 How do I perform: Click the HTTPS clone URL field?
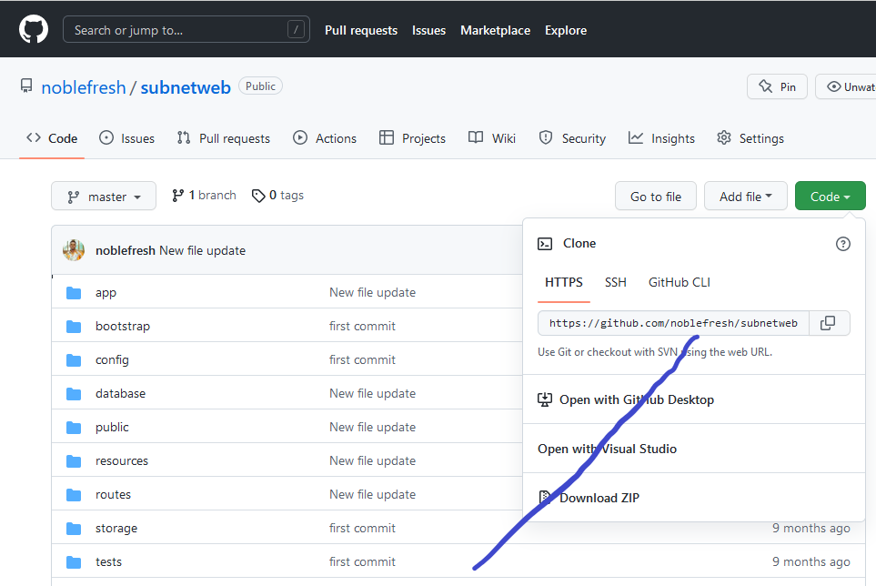click(673, 323)
